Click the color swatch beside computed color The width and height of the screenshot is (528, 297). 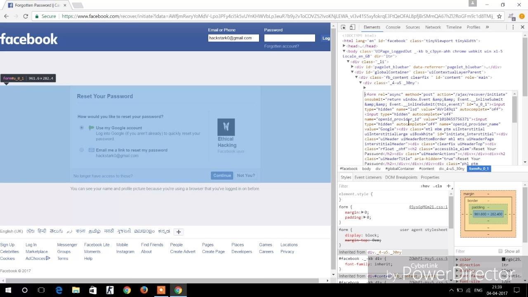click(504, 259)
